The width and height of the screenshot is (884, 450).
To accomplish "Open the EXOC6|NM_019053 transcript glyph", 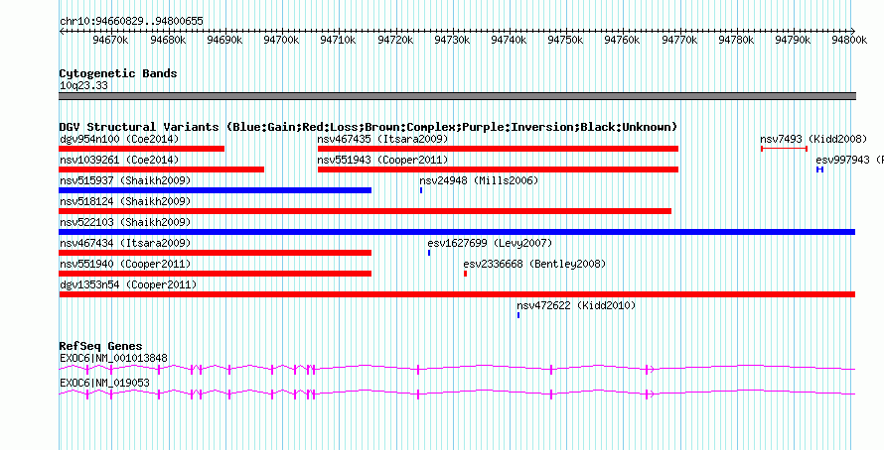I will point(457,394).
